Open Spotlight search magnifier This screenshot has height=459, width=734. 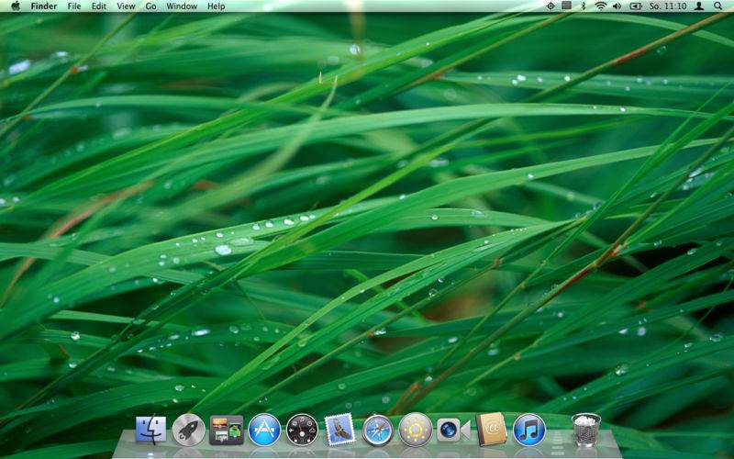[717, 6]
